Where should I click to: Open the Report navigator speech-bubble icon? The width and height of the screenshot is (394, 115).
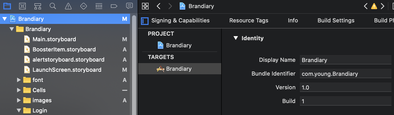click(129, 6)
